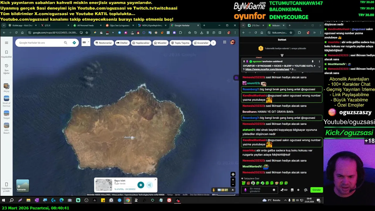Image resolution: width=375 pixels, height=211 pixels.
Task: Filter the map by Oteller
Action: coord(122,43)
